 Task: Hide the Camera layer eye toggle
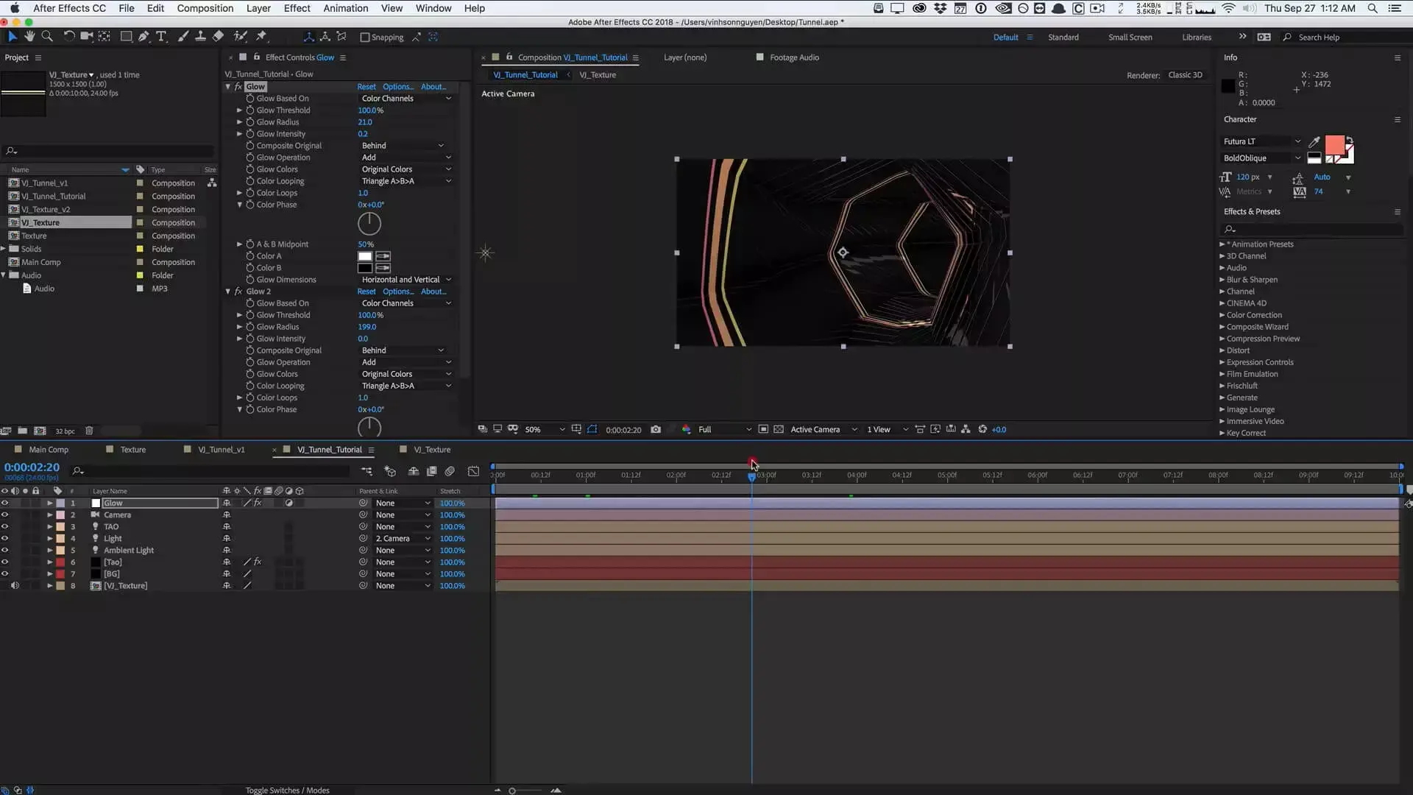pos(4,515)
